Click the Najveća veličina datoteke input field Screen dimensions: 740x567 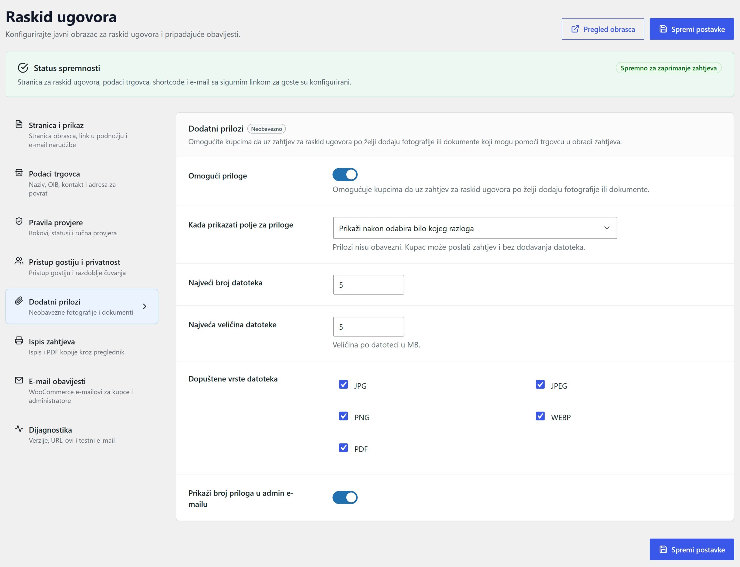pyautogui.click(x=369, y=327)
